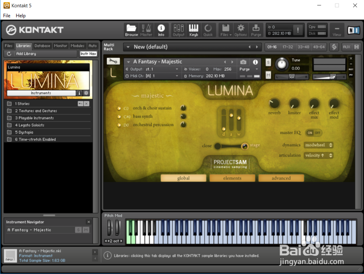Open the advanced page button

tap(281, 178)
